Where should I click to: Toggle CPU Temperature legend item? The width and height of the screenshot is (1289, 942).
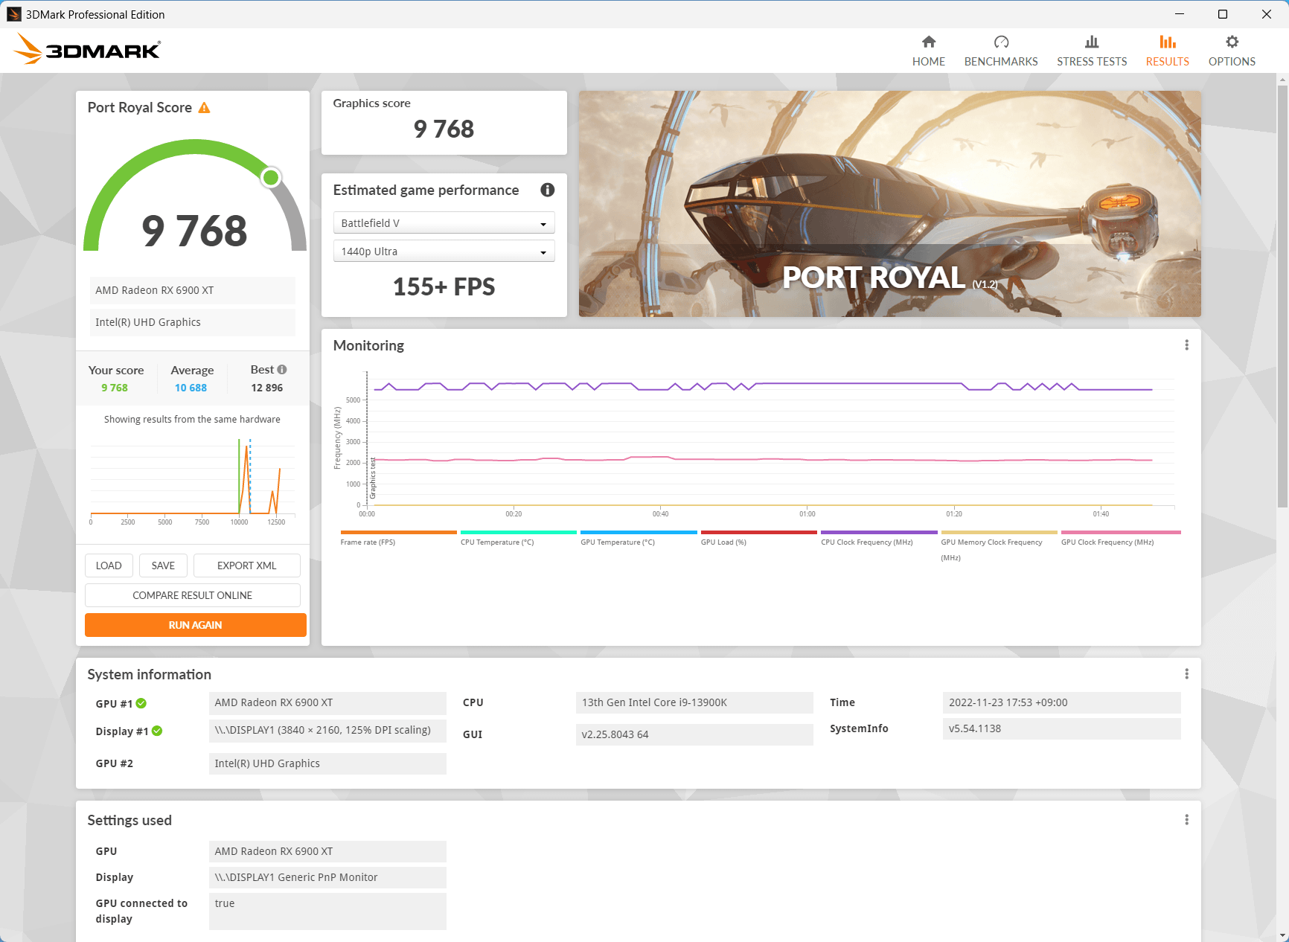point(519,539)
